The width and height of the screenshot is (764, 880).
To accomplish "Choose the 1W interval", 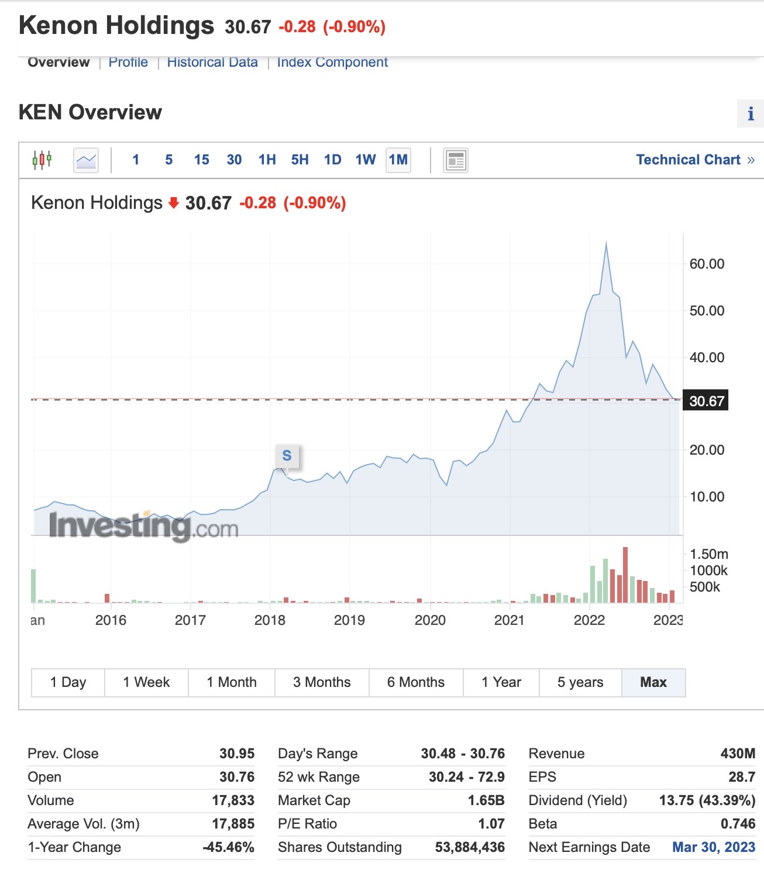I will pos(366,160).
